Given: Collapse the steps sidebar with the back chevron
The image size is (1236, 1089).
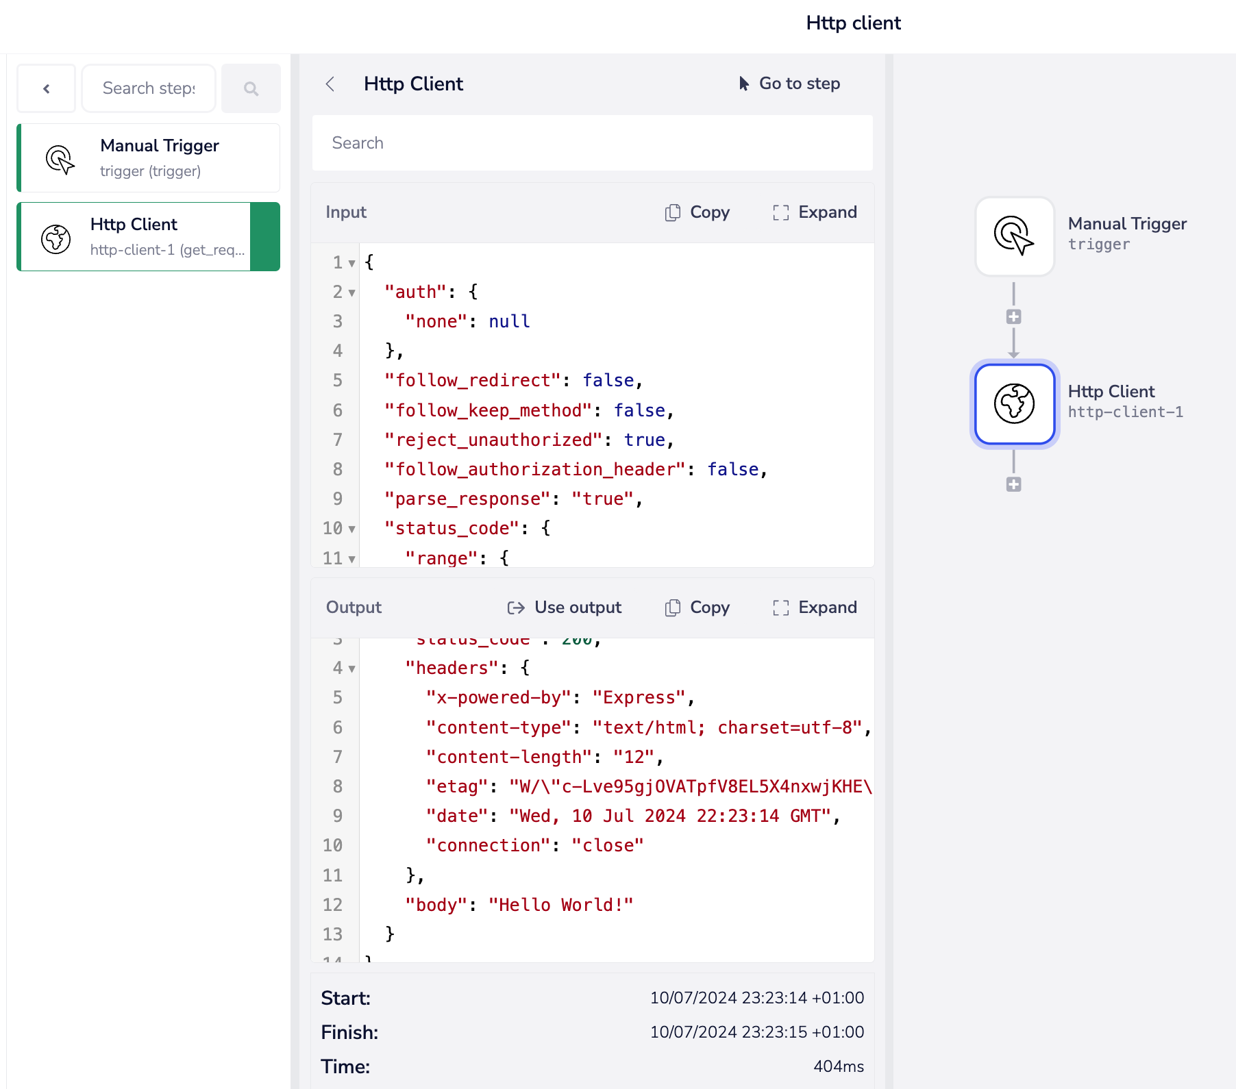Looking at the screenshot, I should click(47, 88).
